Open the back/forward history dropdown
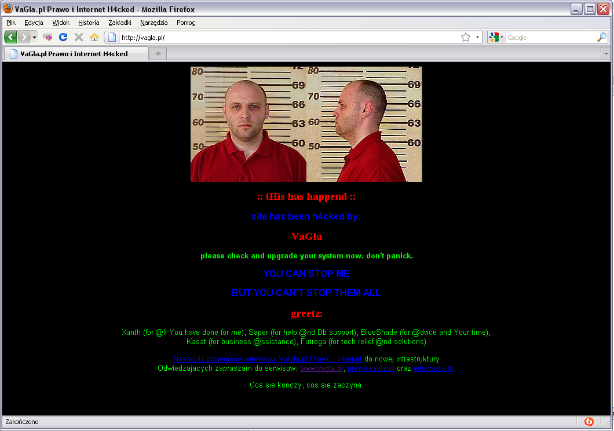The image size is (614, 431). pos(34,38)
